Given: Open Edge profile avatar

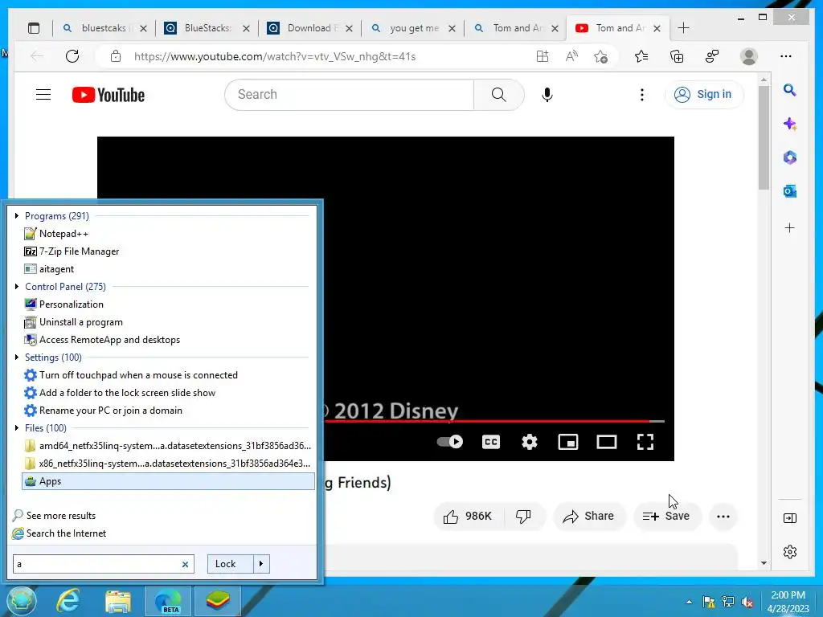Looking at the screenshot, I should tap(749, 56).
